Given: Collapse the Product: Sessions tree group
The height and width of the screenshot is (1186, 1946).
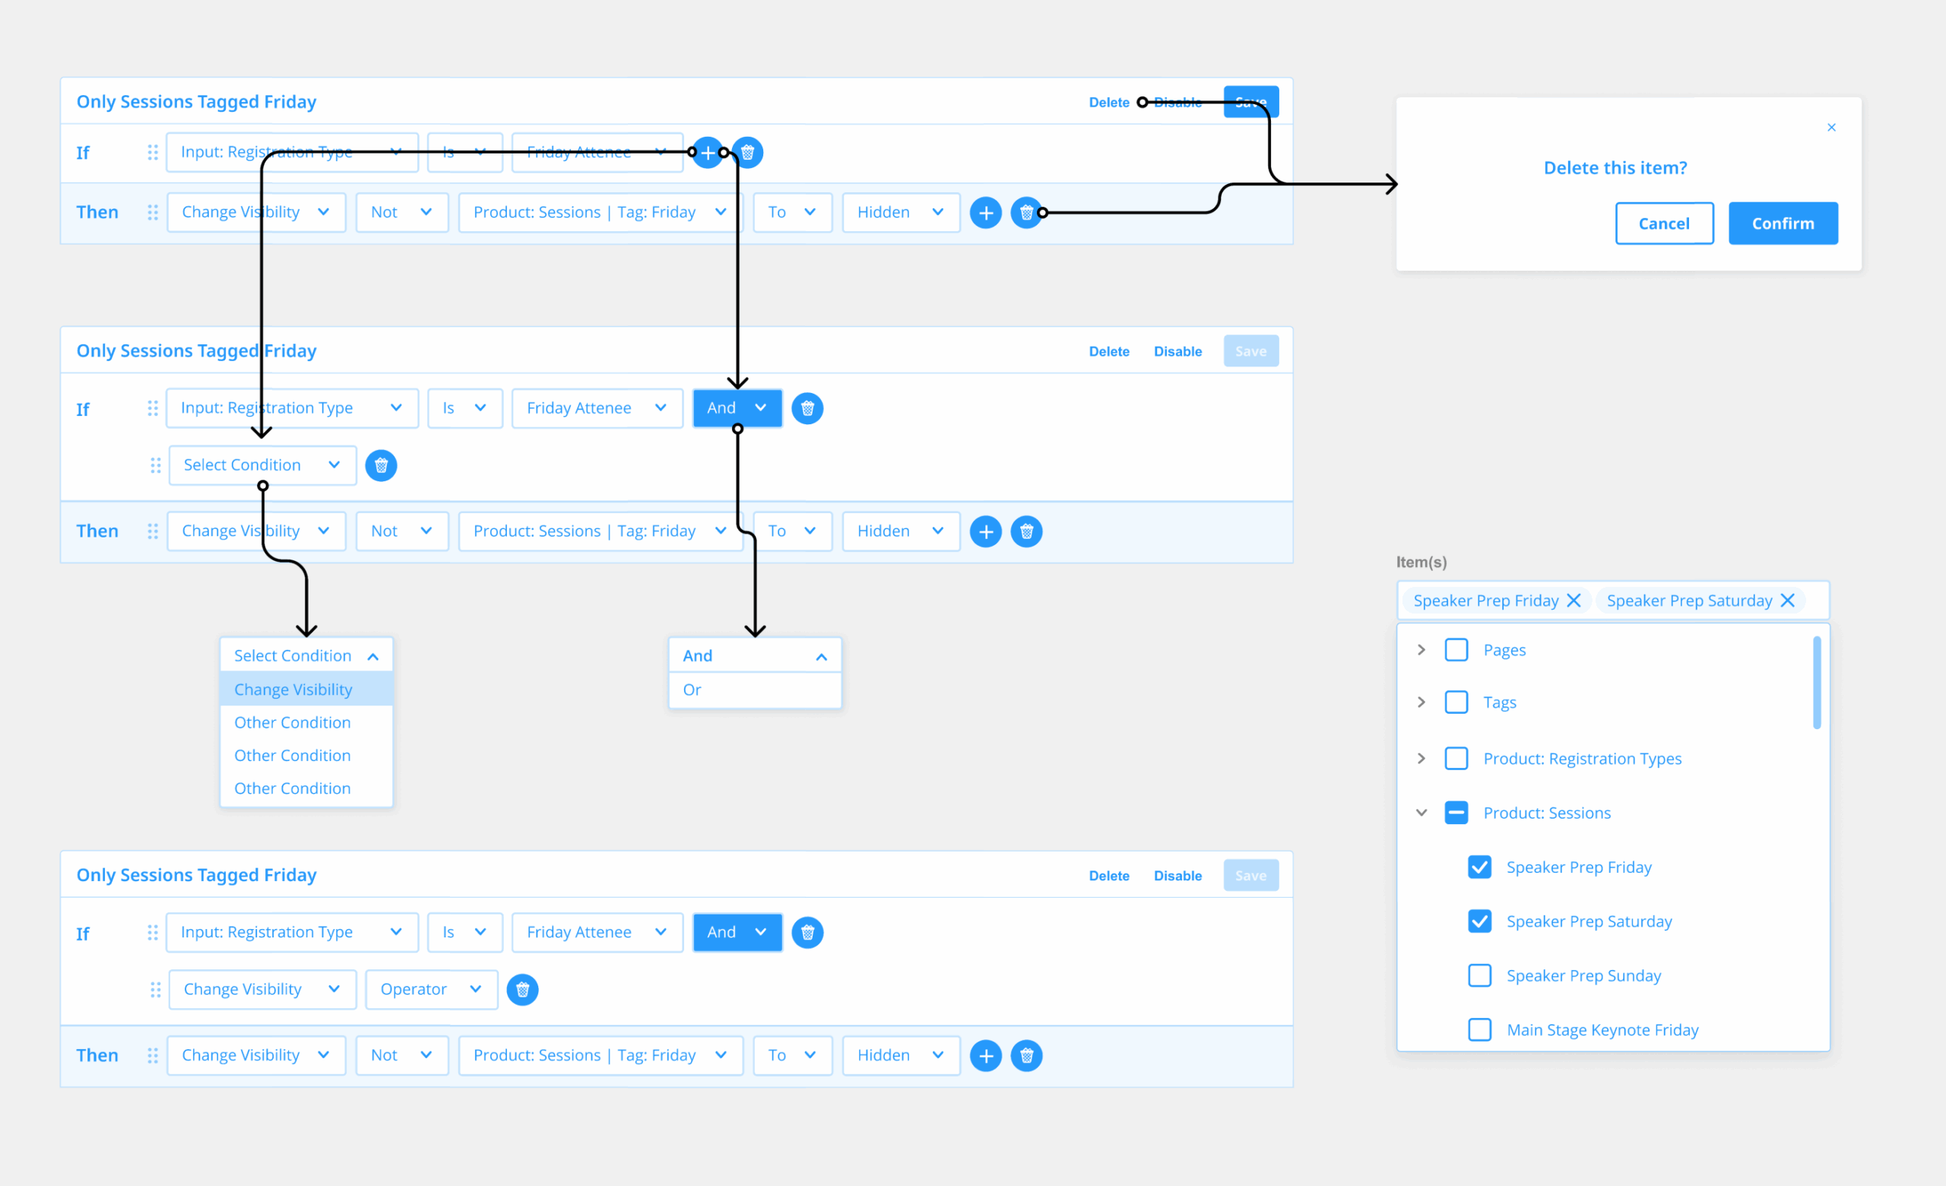Looking at the screenshot, I should point(1421,813).
